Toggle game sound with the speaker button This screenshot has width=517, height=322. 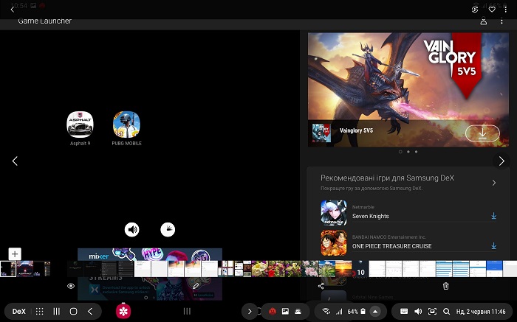132,229
